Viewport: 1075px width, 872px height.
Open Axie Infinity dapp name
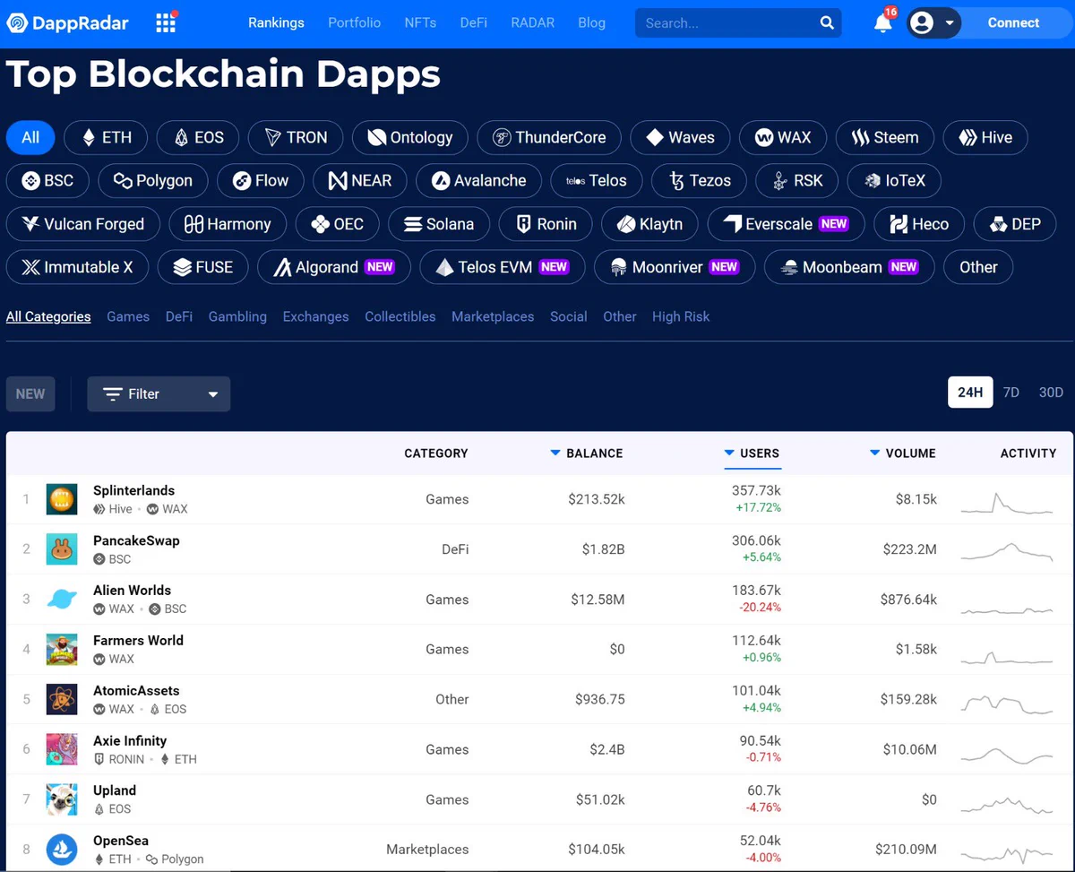(x=130, y=740)
